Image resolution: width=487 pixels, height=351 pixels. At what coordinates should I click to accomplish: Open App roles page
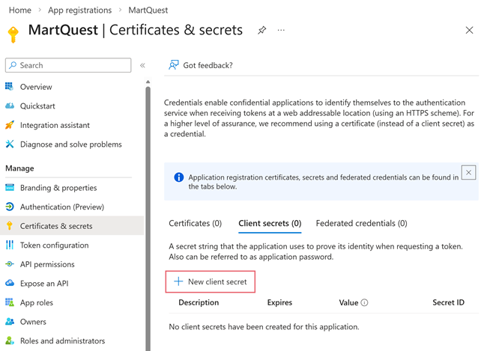point(37,302)
